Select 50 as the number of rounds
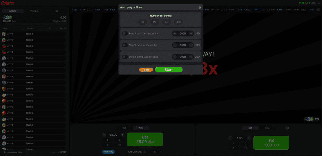 point(167,22)
